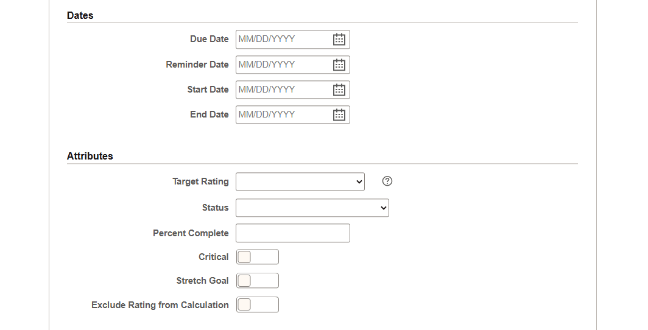Toggle Exclude Rating from Calculation switch
Screen dimensions: 648x330
click(x=257, y=304)
